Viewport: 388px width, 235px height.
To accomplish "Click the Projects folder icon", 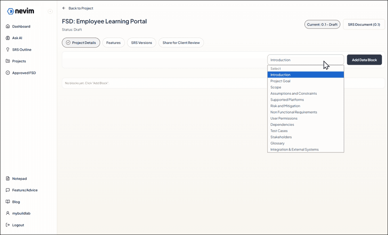I will pyautogui.click(x=8, y=61).
